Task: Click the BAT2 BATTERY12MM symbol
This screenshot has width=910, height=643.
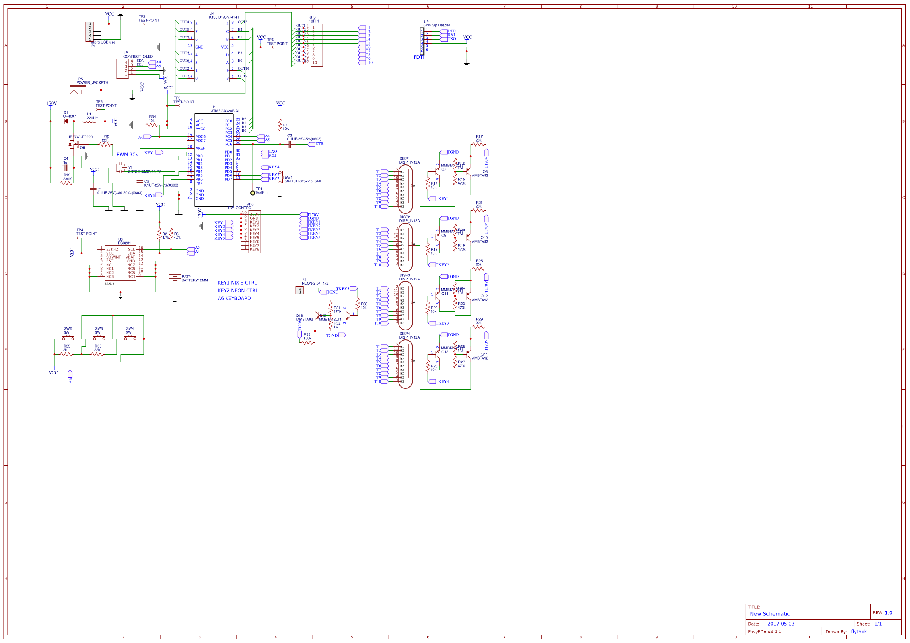Action: coord(174,277)
